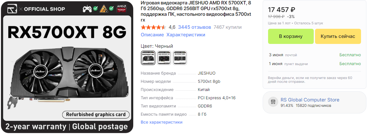Open the Характеристики section link
The height and width of the screenshot is (134, 368).
pyautogui.click(x=186, y=35)
